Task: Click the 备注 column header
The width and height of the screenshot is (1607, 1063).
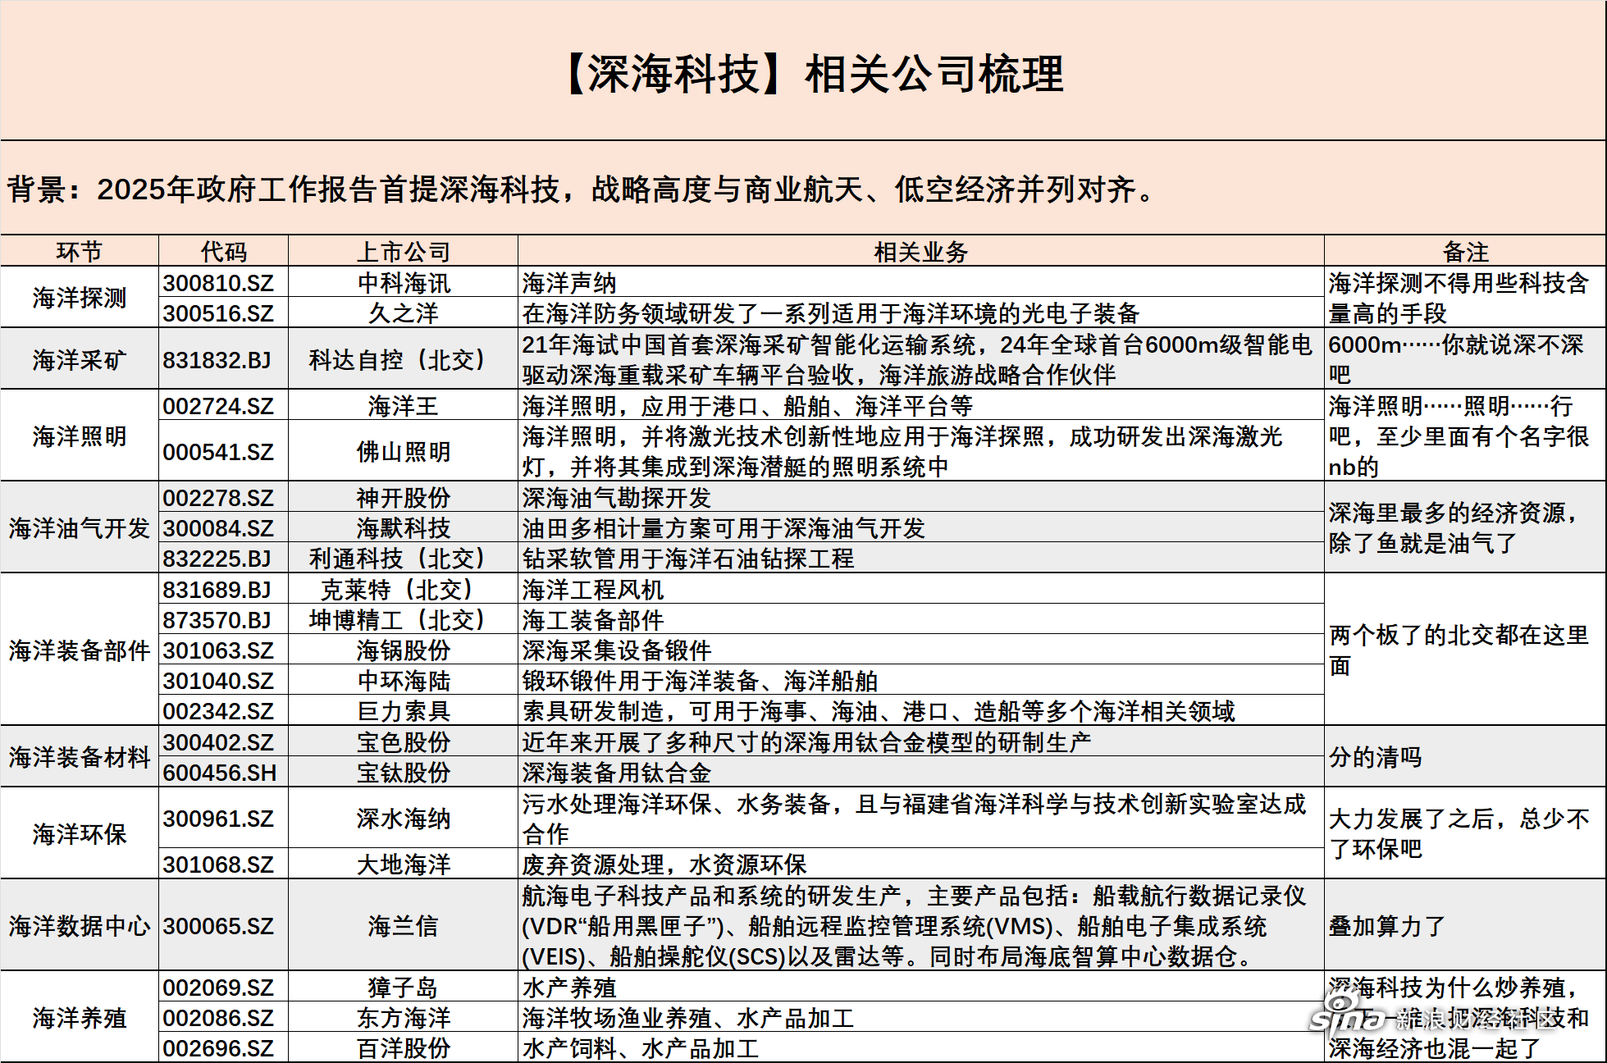Action: [1465, 252]
